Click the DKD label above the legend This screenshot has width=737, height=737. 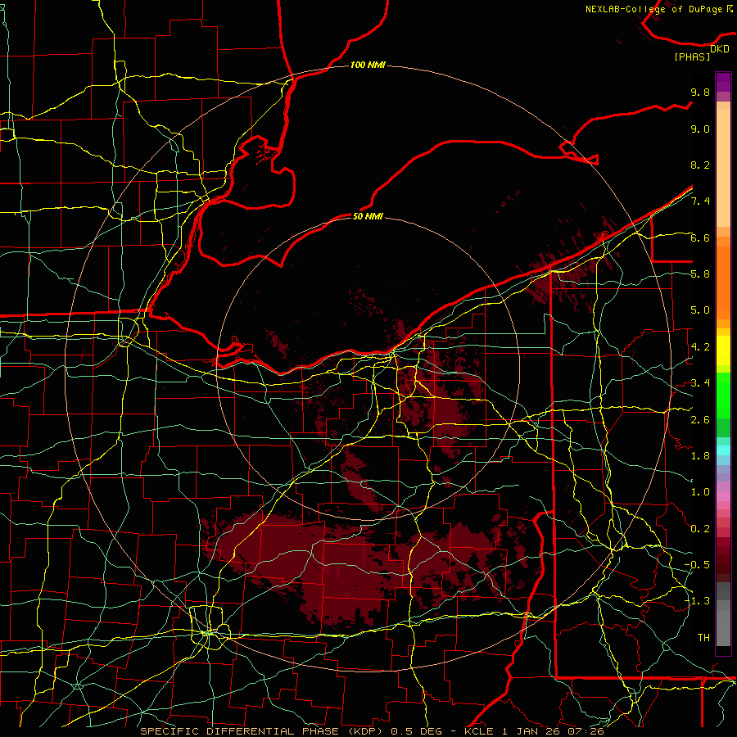720,49
